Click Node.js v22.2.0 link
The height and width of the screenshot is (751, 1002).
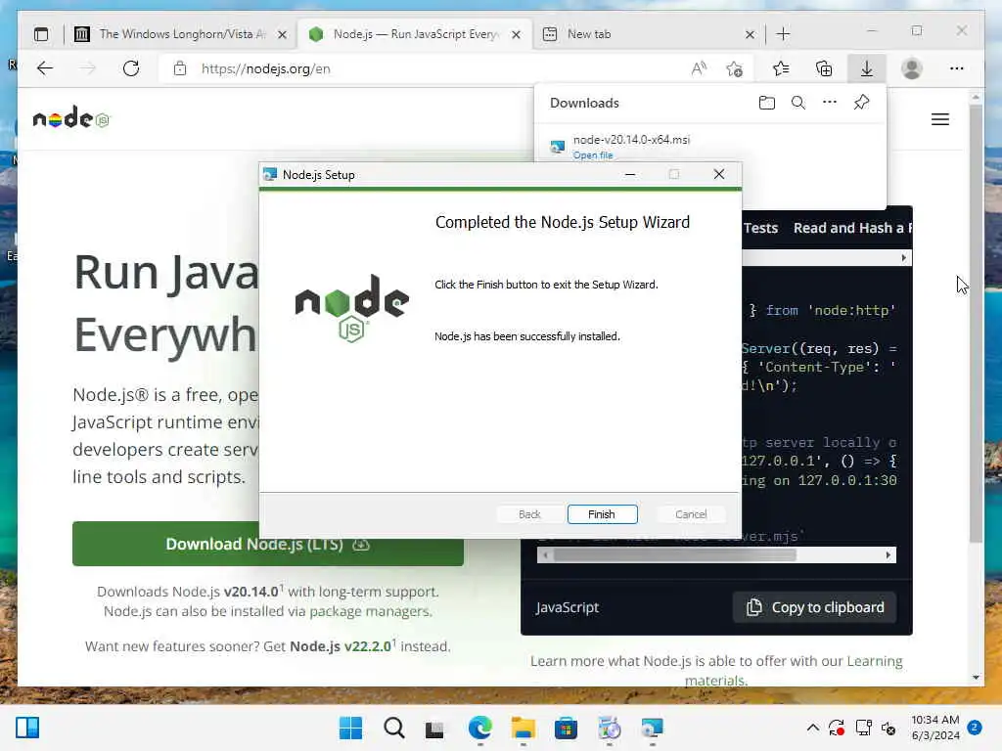(340, 646)
